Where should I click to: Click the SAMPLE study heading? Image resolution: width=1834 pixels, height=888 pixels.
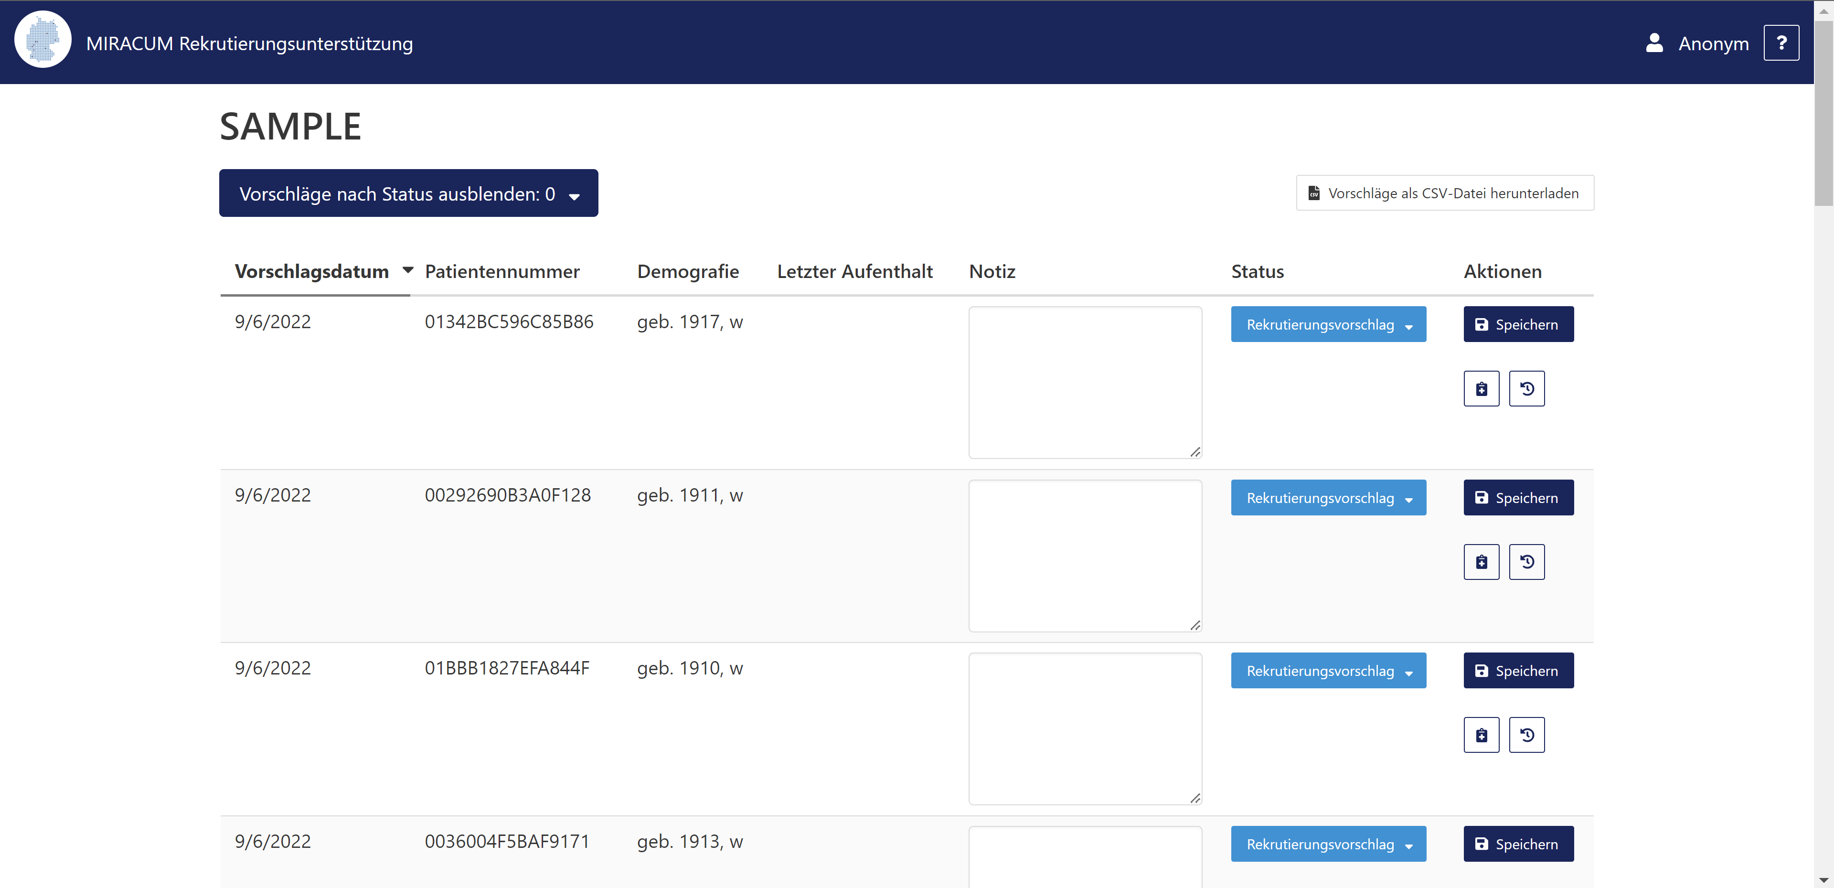pos(290,126)
